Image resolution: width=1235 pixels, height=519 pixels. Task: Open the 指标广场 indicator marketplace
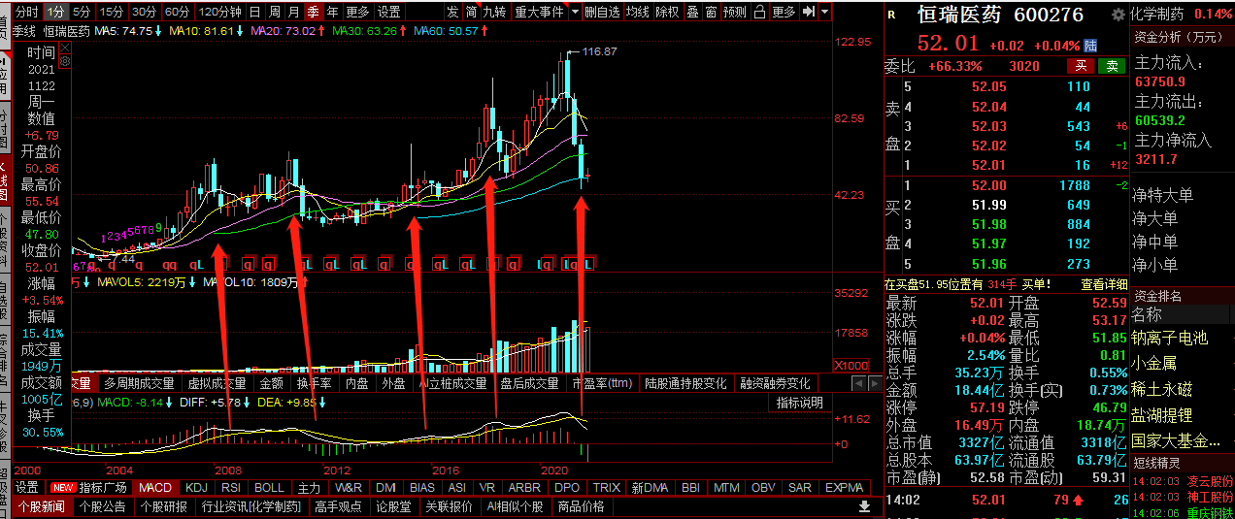point(103,488)
